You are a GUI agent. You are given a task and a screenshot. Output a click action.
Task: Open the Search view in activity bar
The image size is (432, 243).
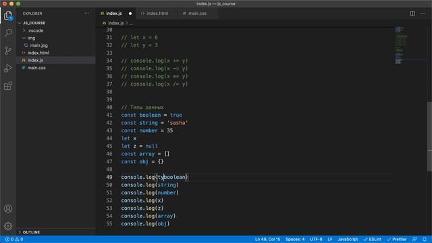click(8, 33)
